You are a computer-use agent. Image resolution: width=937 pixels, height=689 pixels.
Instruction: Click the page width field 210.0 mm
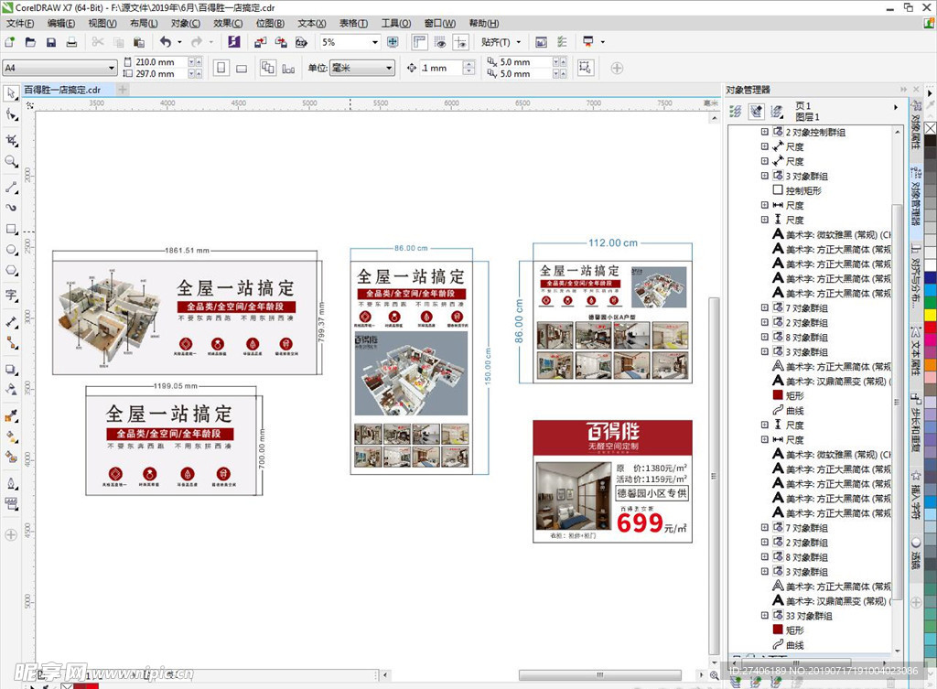point(160,61)
